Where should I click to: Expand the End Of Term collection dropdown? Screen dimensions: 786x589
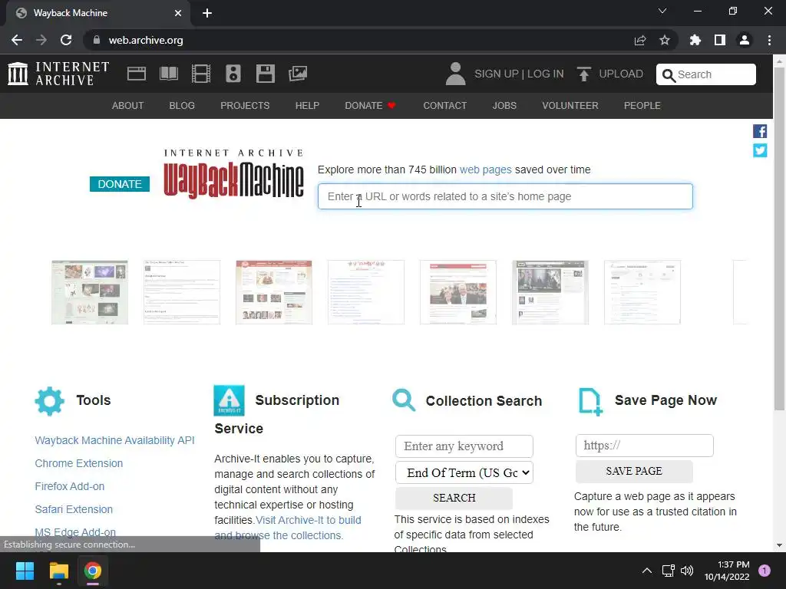464,472
